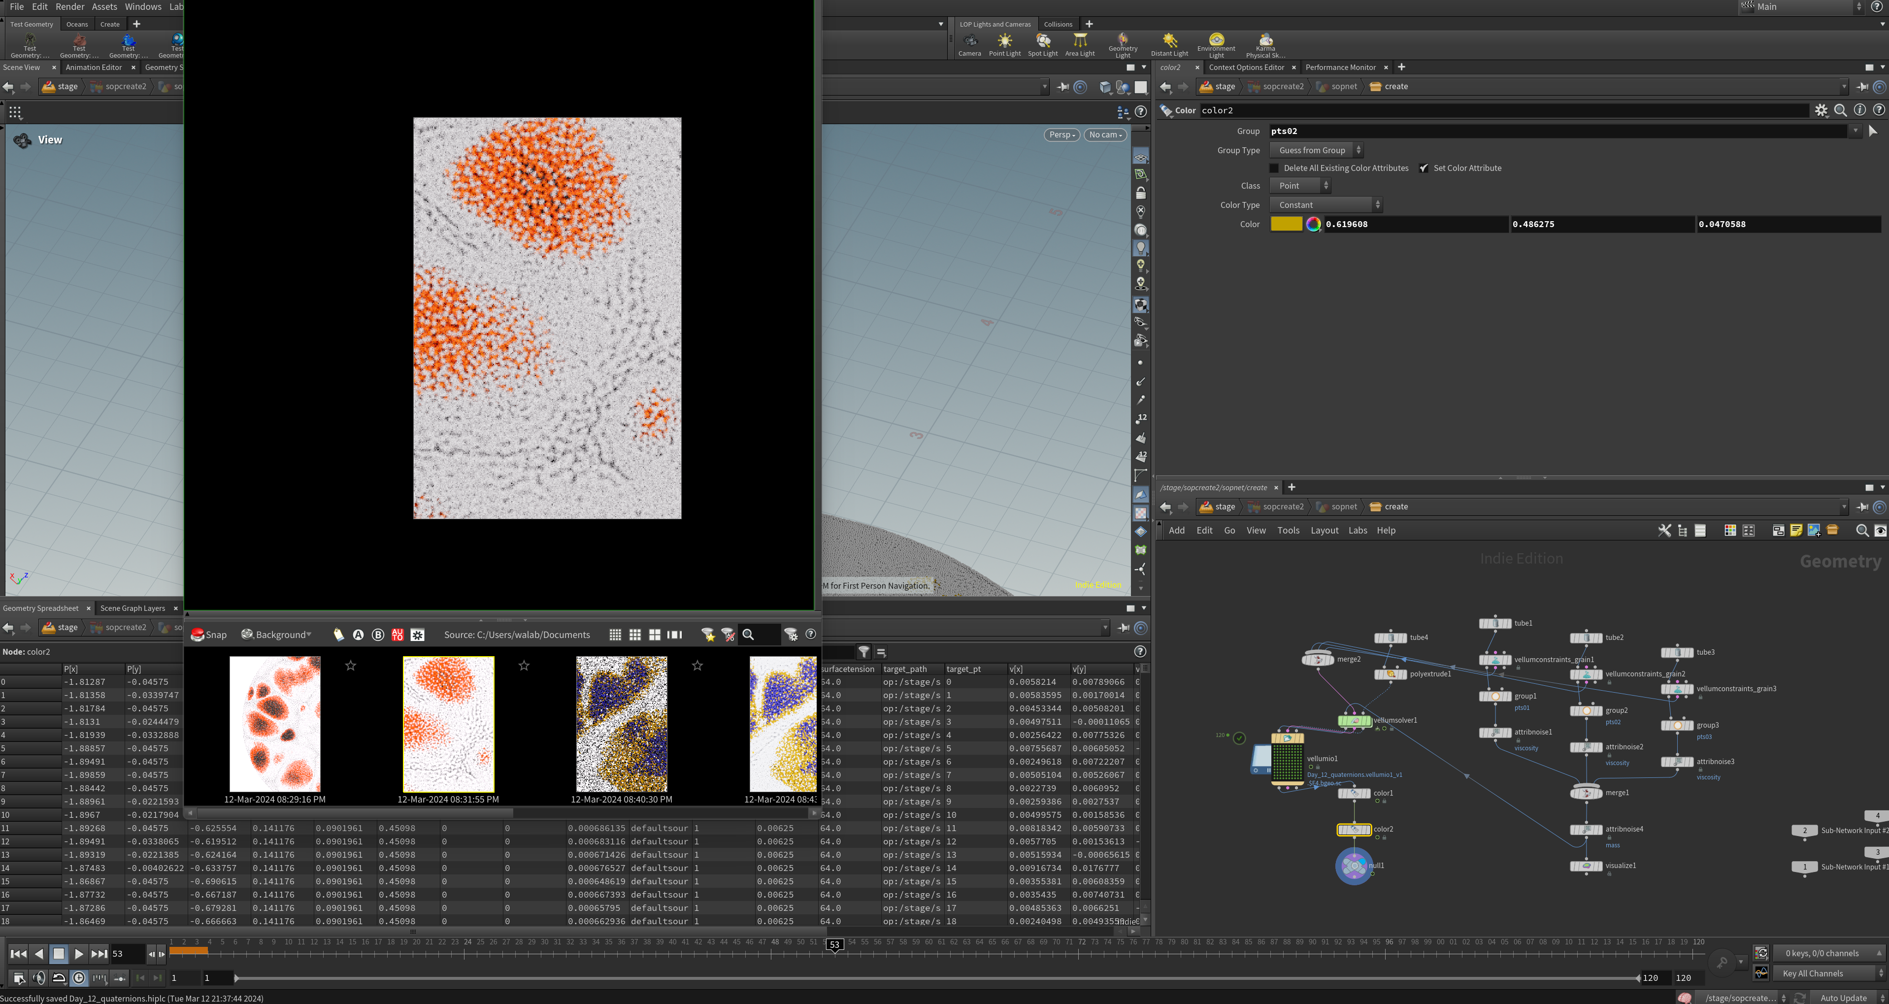Add an Environment Light from the shelf
Screen dimensions: 1889x1004
pos(1217,45)
